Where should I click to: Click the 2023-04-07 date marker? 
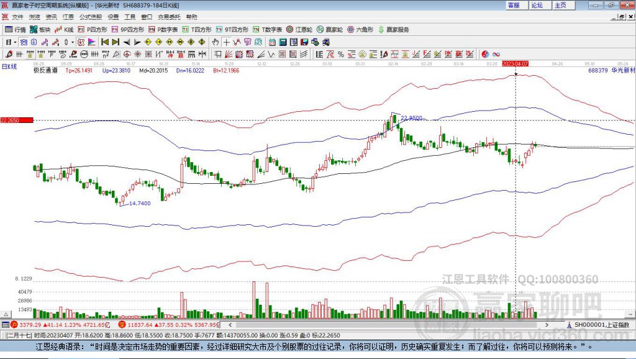515,64
